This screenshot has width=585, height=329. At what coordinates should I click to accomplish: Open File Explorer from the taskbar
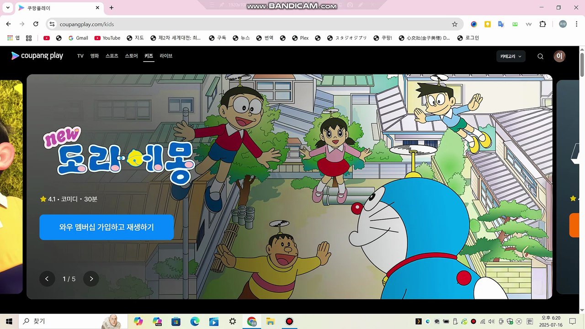[x=270, y=321]
